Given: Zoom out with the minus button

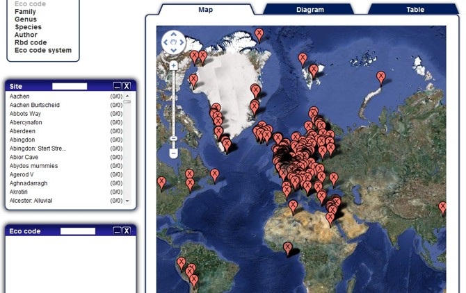Looking at the screenshot, I should pos(174,153).
